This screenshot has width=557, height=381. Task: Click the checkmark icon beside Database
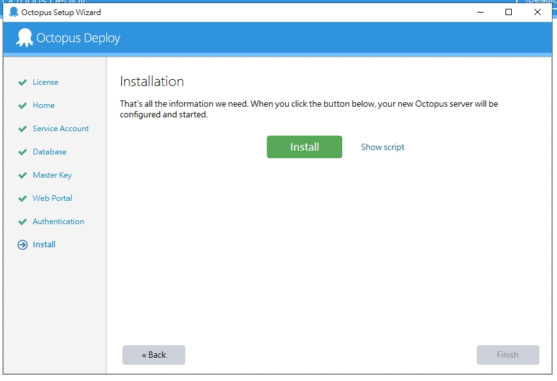pyautogui.click(x=23, y=152)
